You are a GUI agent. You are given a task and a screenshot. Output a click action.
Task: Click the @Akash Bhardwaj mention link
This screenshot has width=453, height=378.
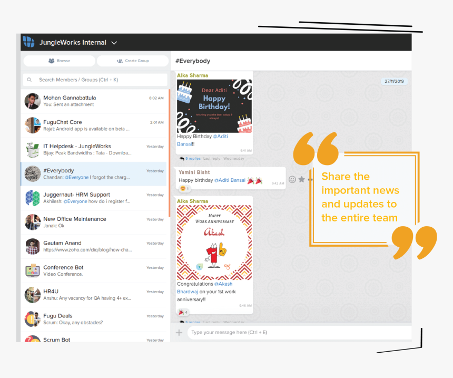coord(204,288)
